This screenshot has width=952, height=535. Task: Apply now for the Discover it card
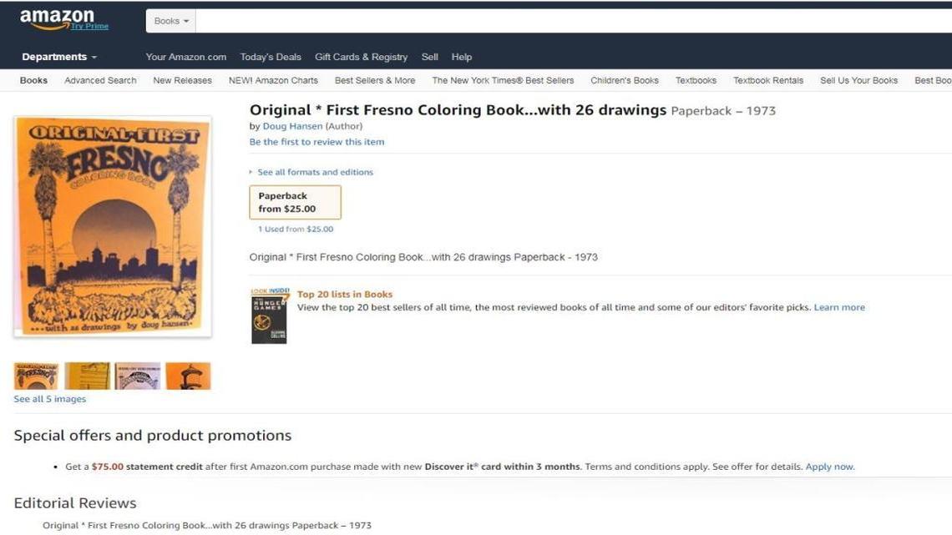click(x=828, y=466)
